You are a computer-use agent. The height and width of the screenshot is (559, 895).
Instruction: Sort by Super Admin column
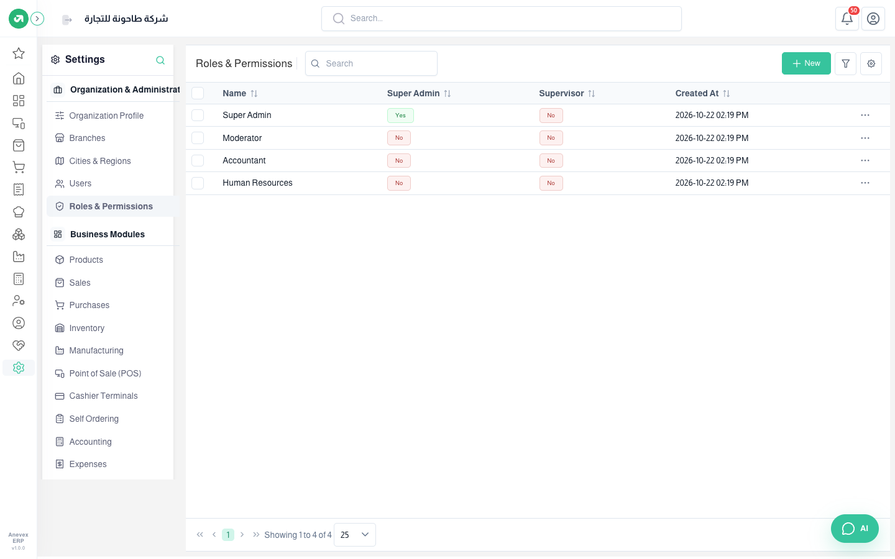[419, 93]
